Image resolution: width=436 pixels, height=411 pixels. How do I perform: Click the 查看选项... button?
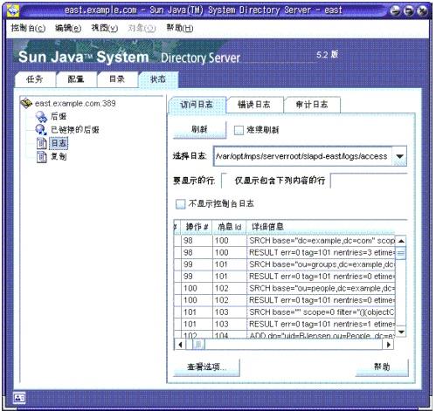[x=206, y=367]
